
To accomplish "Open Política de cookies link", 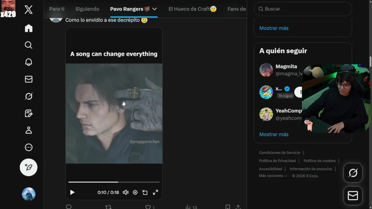I will (320, 161).
